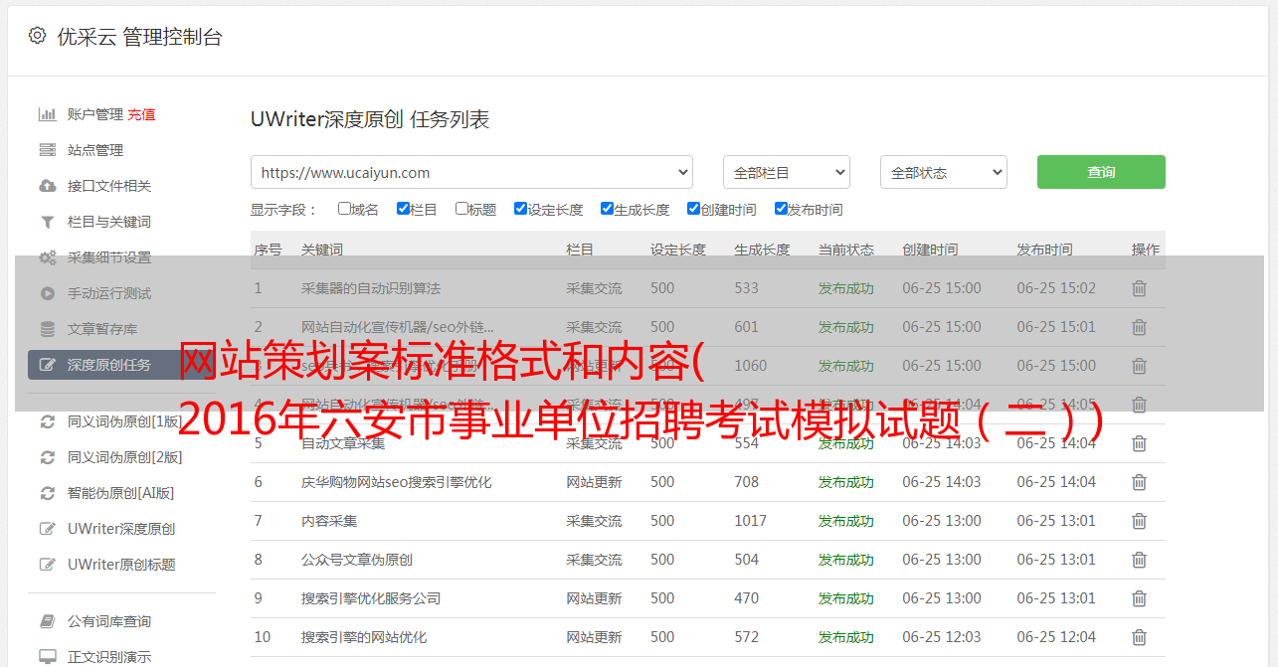Uncheck the 栏目 display field checkbox
Viewport: 1278px width, 667px height.
403,209
